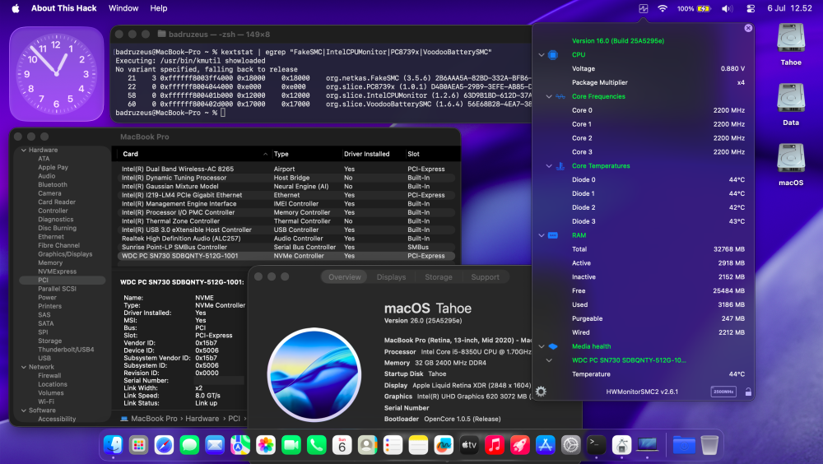Open Contacts from the Dock
This screenshot has height=464, width=823.
click(x=367, y=445)
